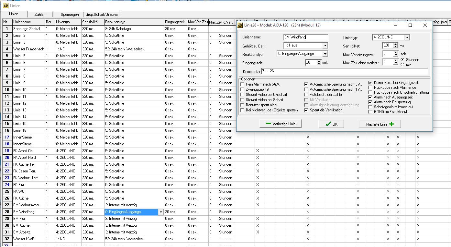Go to the Grup.Scharf/Unscharf tab
This screenshot has width=451, height=247.
(x=102, y=15)
